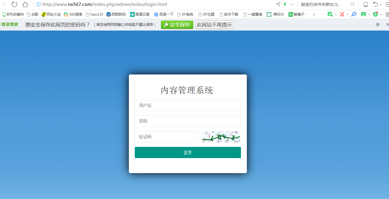Image resolution: width=389 pixels, height=199 pixels.
Task: Expand the dropdown beside the undo arrow
Action: 381,5
